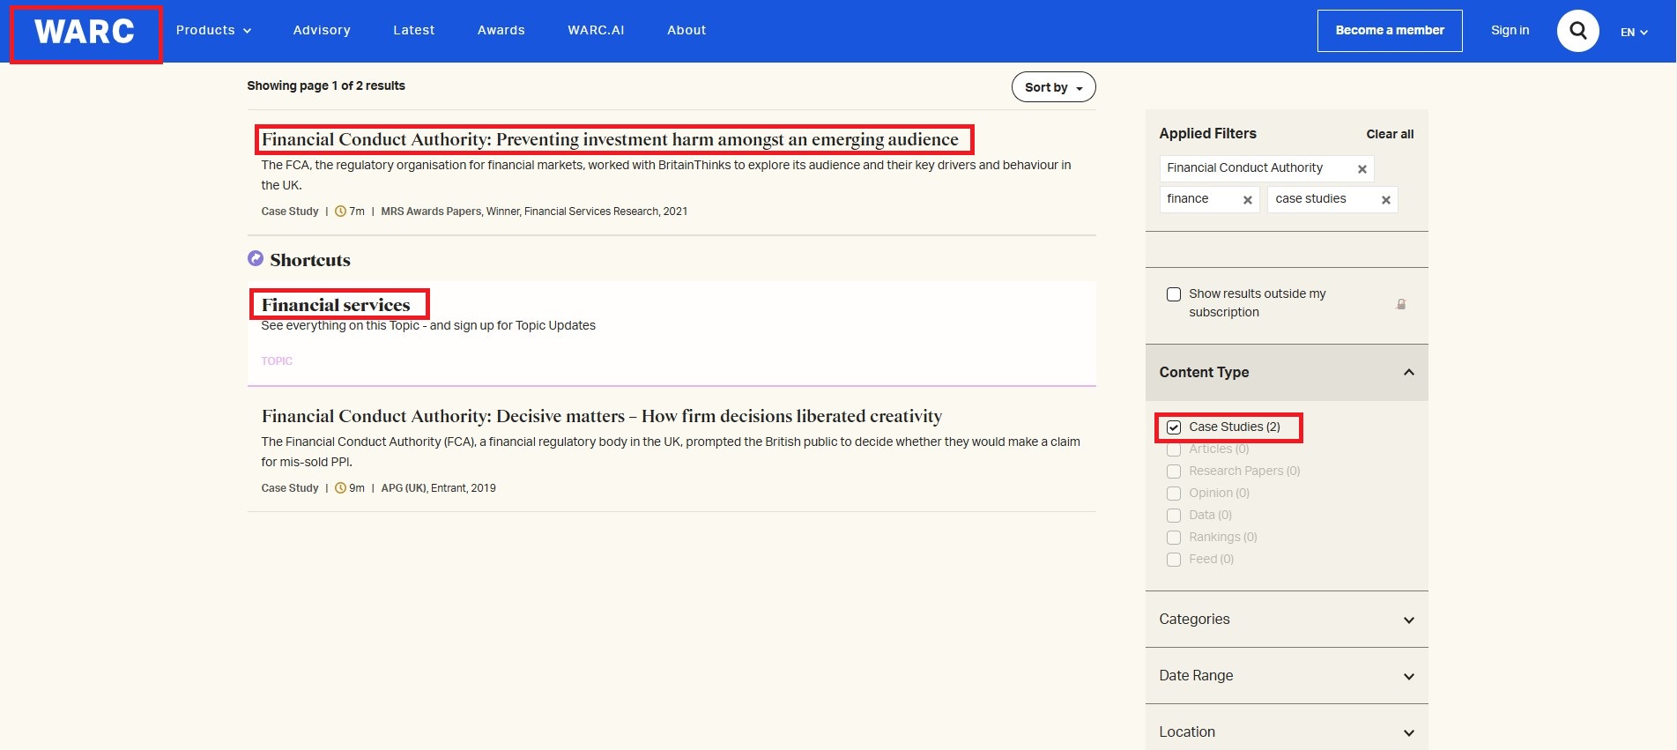Open the Sort by dropdown
The width and height of the screenshot is (1677, 750).
pos(1053,87)
